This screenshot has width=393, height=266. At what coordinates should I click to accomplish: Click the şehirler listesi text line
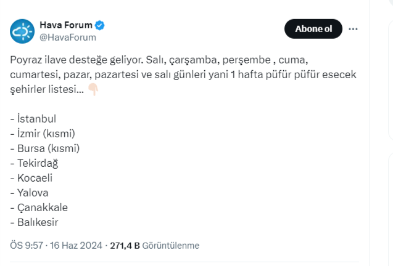click(46, 90)
